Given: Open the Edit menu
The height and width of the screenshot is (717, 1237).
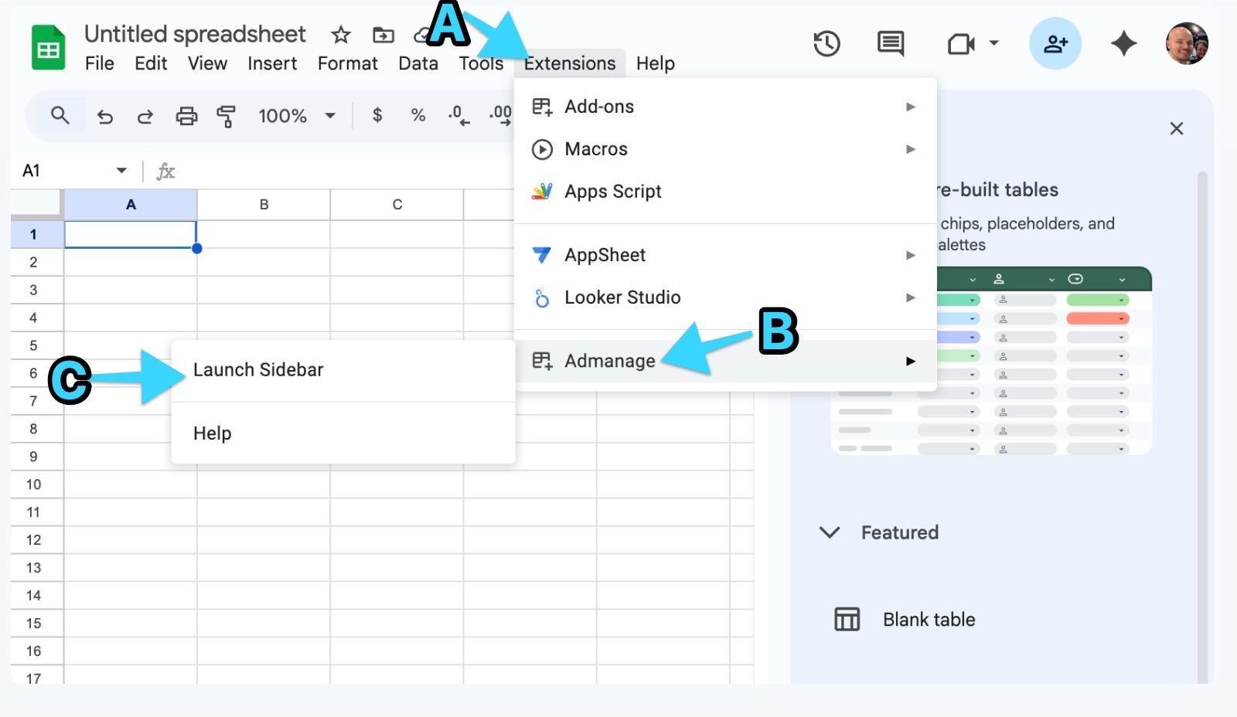Looking at the screenshot, I should click(x=151, y=63).
